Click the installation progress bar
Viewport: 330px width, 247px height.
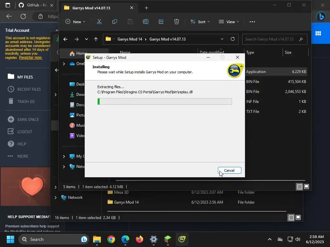[165, 101]
